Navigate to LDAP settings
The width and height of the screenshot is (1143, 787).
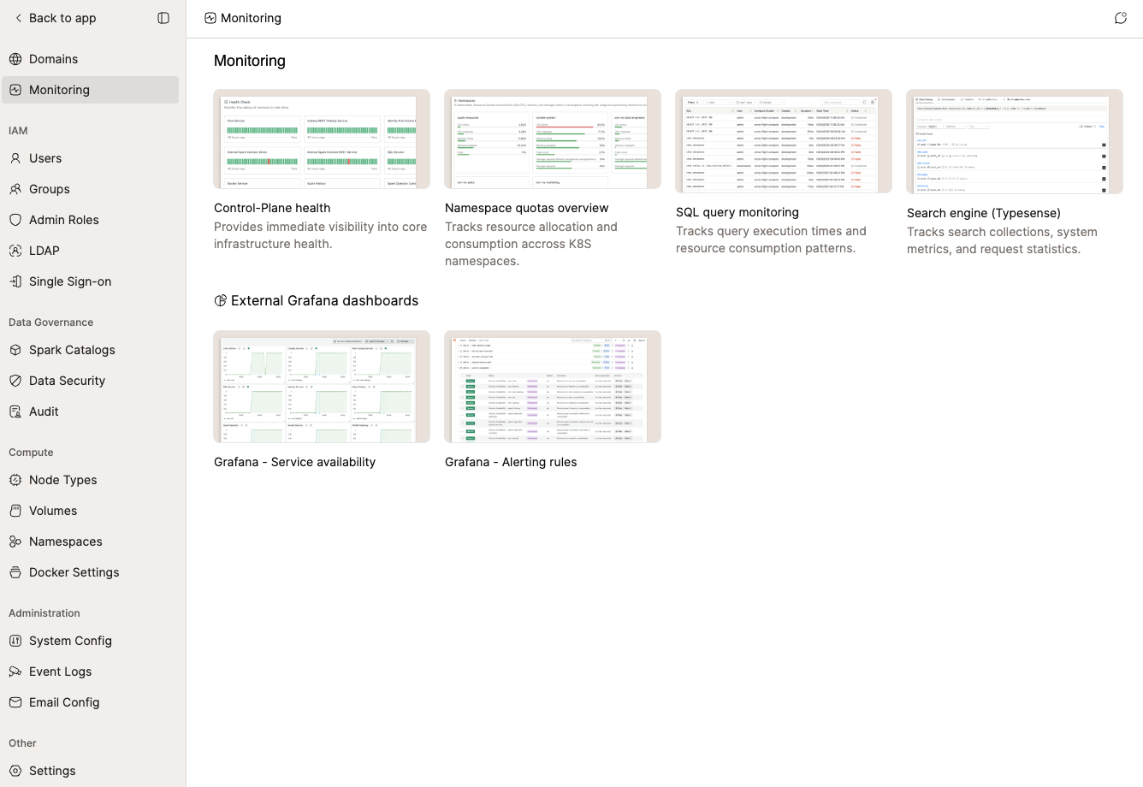(x=90, y=251)
